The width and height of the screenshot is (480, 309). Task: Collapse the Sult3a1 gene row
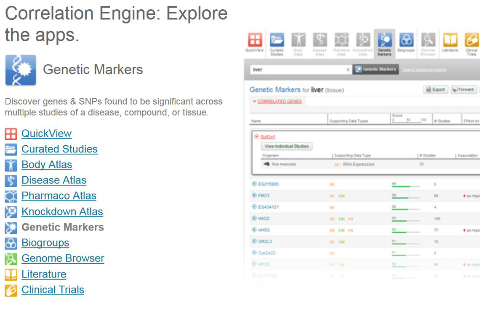tap(257, 136)
